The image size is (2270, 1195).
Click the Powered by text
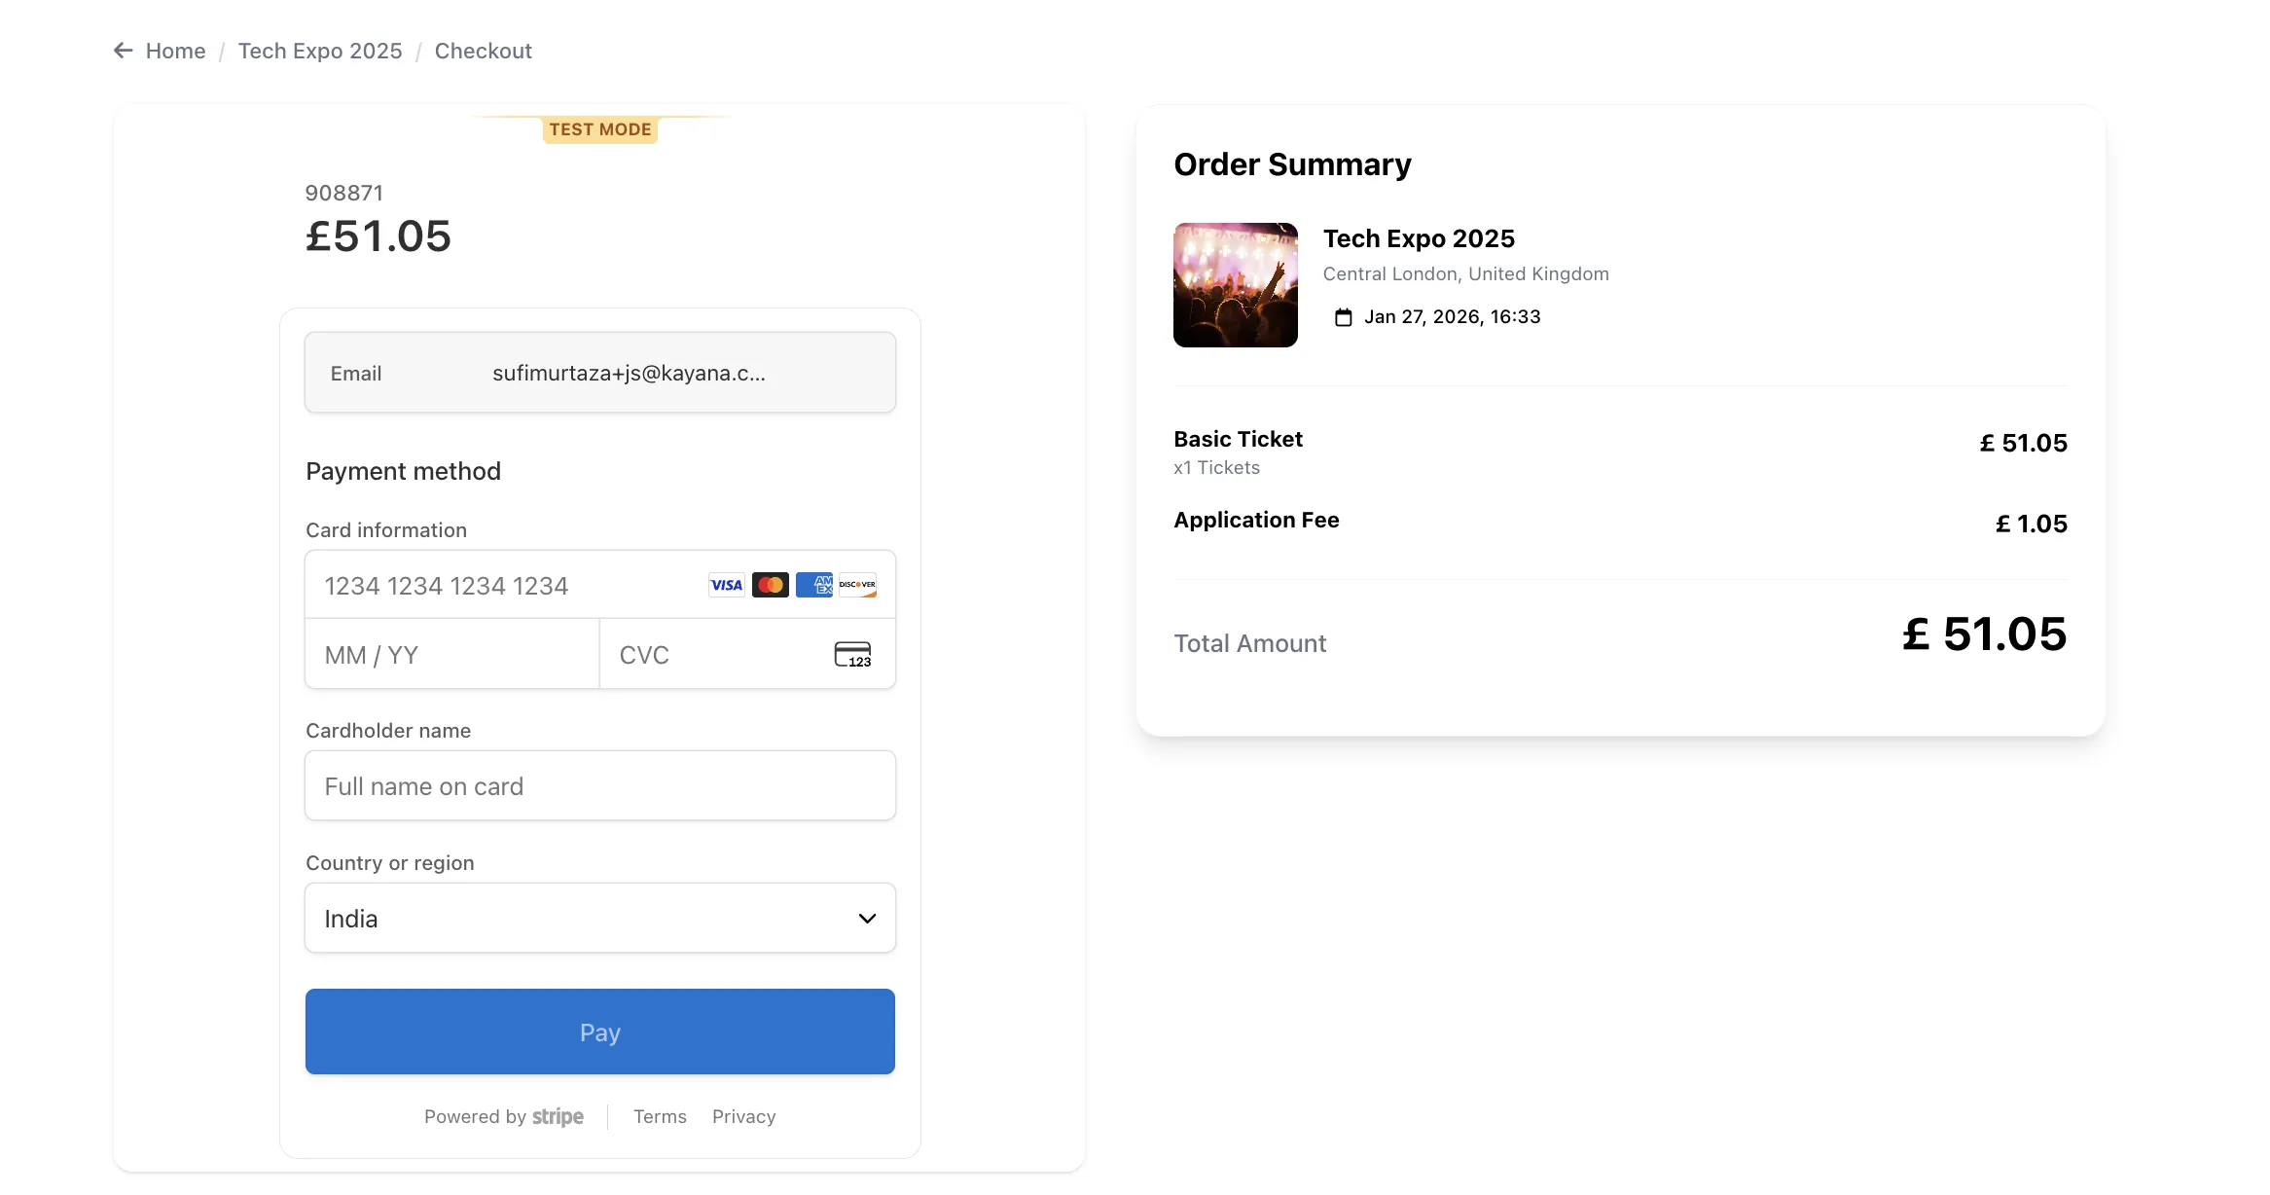point(475,1116)
